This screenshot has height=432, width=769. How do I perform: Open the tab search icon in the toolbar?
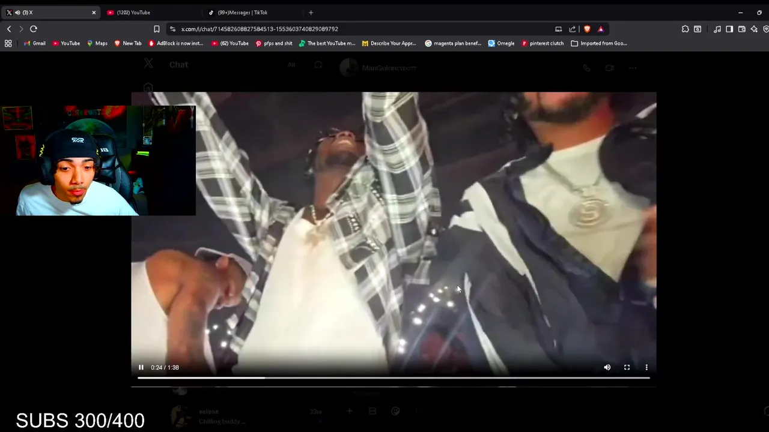click(698, 29)
